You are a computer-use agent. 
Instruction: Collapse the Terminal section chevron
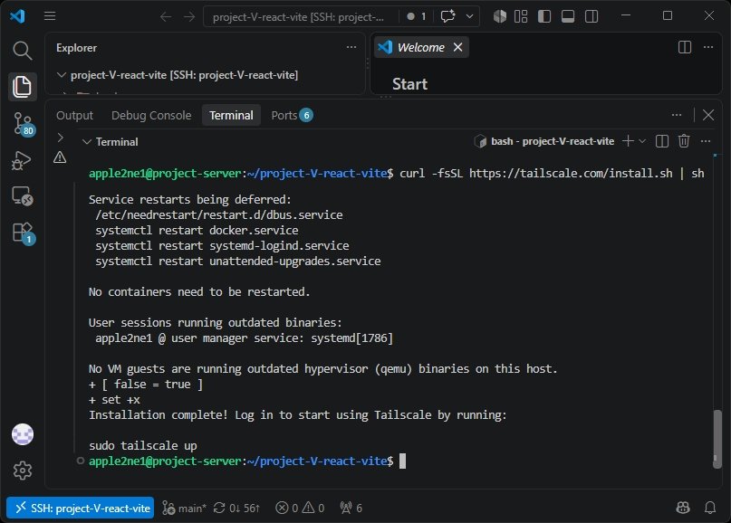click(x=86, y=141)
